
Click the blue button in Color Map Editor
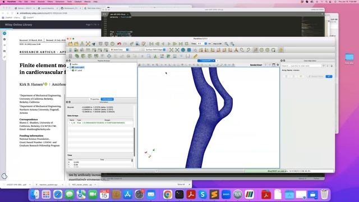(329, 76)
